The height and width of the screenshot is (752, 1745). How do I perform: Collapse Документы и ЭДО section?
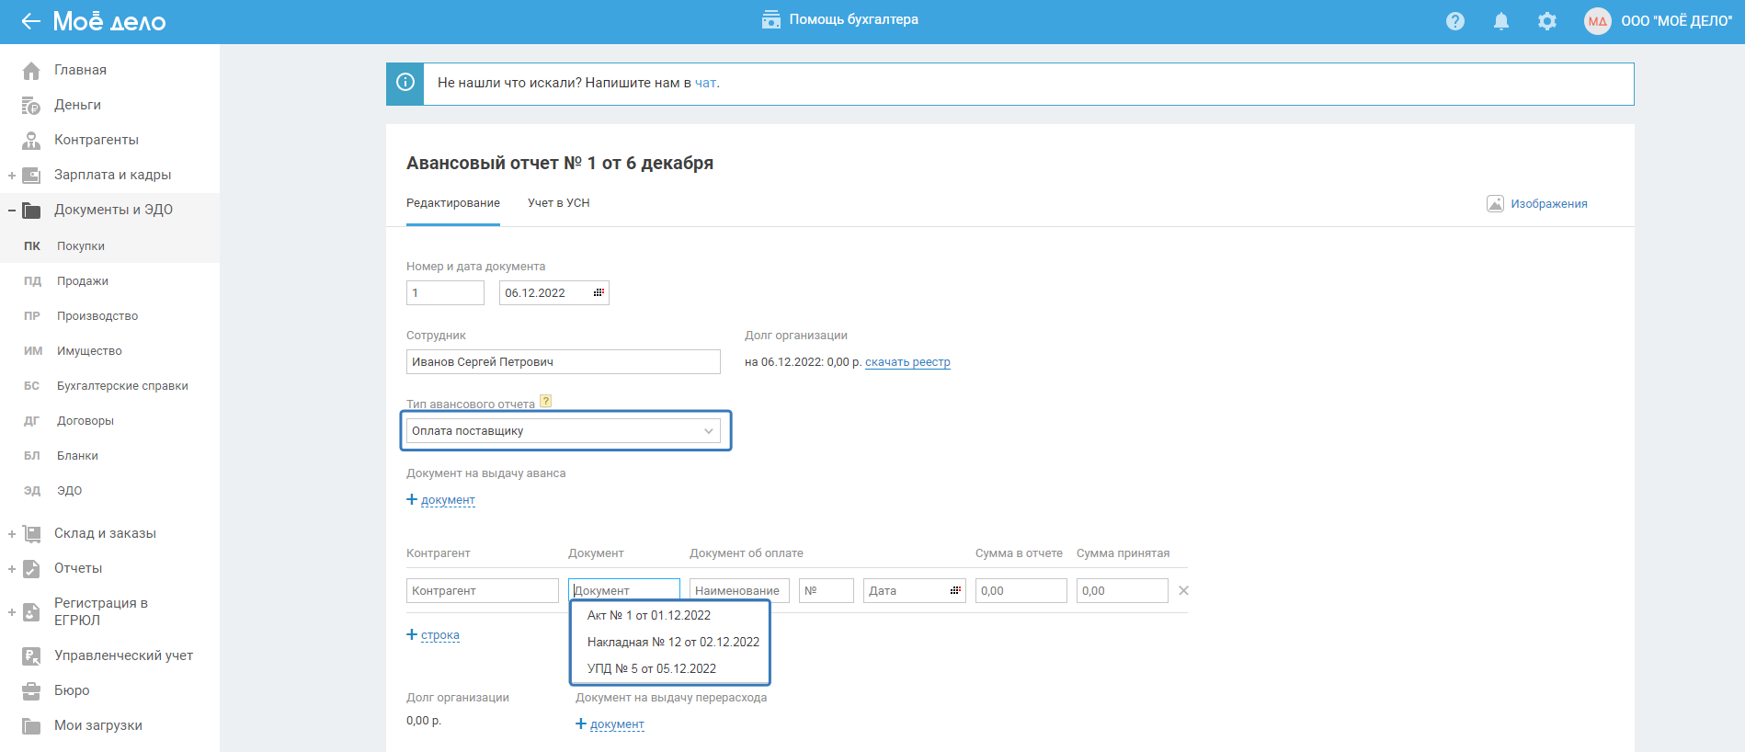pyautogui.click(x=12, y=210)
